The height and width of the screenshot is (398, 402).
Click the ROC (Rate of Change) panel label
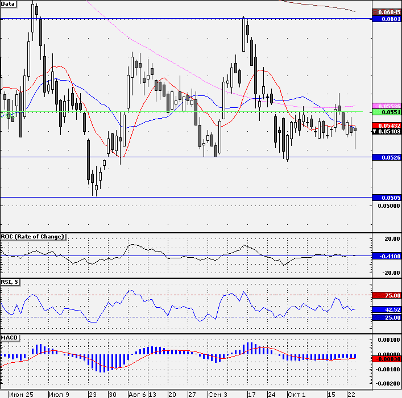click(x=32, y=237)
